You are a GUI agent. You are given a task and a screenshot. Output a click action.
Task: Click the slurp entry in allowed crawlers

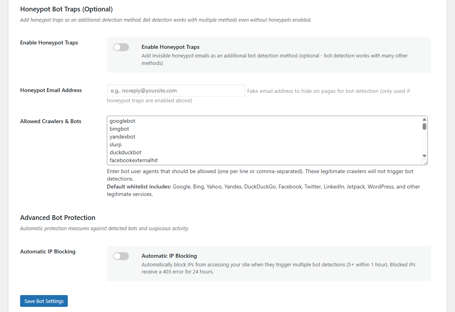116,145
